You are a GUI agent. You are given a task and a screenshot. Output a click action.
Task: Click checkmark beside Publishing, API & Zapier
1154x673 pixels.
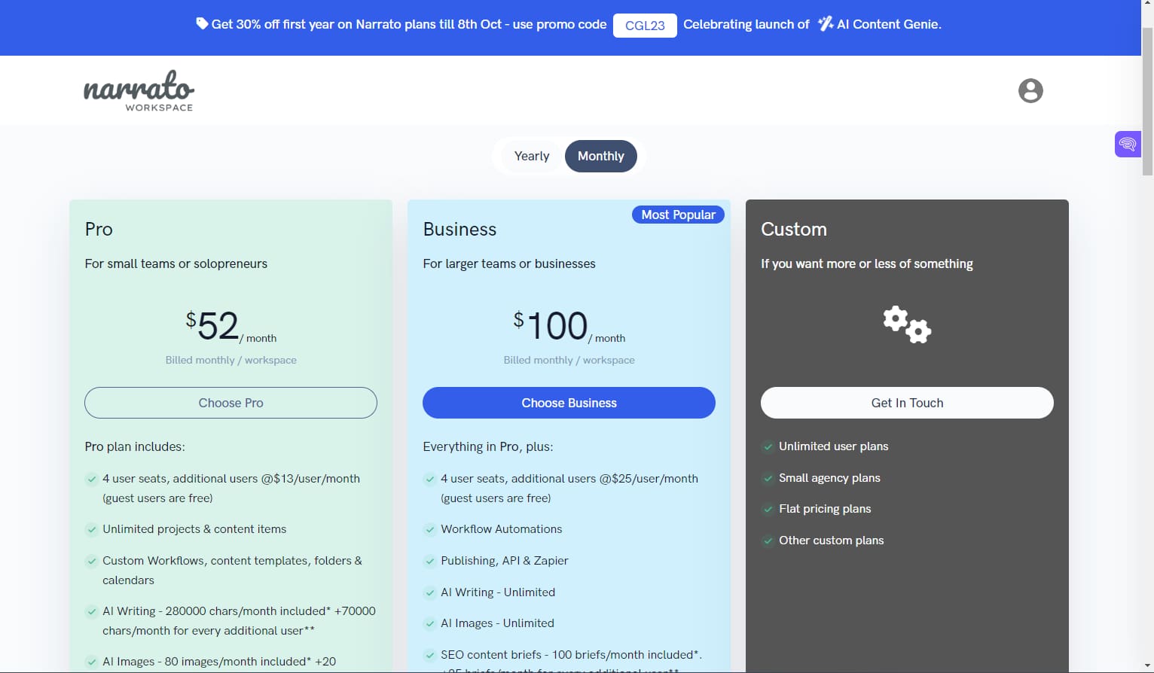(429, 562)
